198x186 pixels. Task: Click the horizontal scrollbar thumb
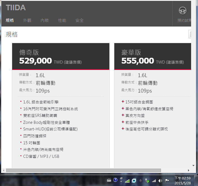[83, 170]
